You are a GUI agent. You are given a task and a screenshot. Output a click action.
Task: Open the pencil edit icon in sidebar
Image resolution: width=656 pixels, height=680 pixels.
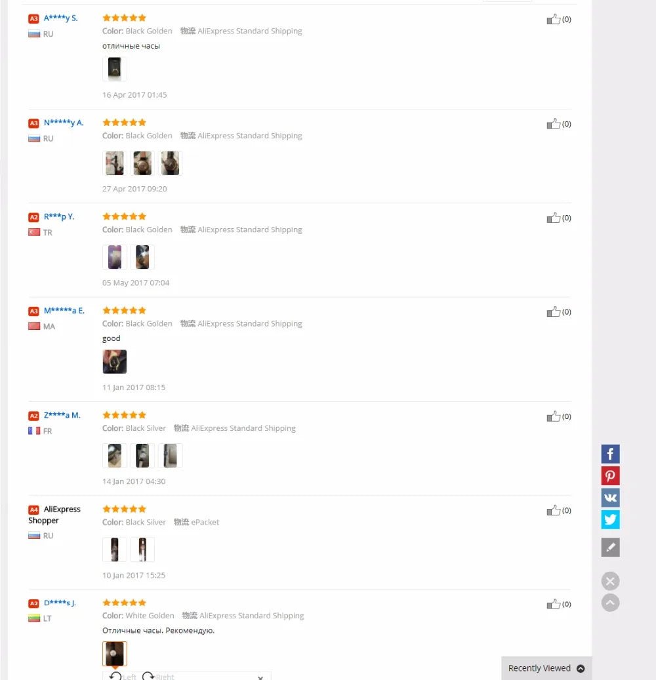click(610, 548)
